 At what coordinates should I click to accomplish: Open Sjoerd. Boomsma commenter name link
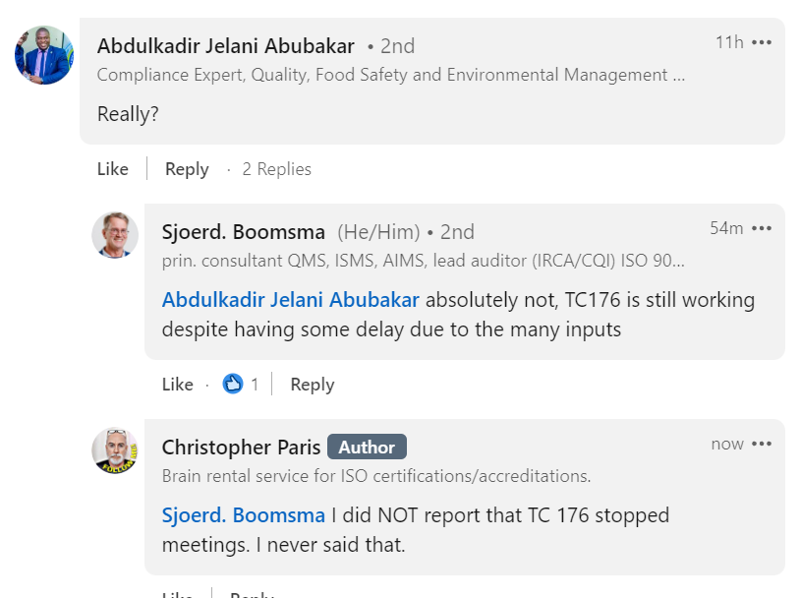[x=244, y=232]
